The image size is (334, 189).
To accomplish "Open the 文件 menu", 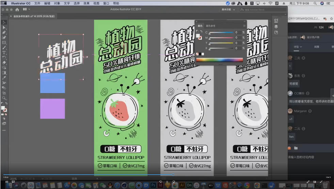I will click(x=37, y=3).
